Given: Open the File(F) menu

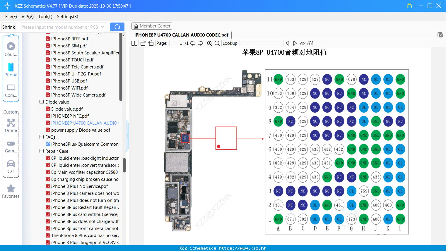Looking at the screenshot, I should pos(11,17).
